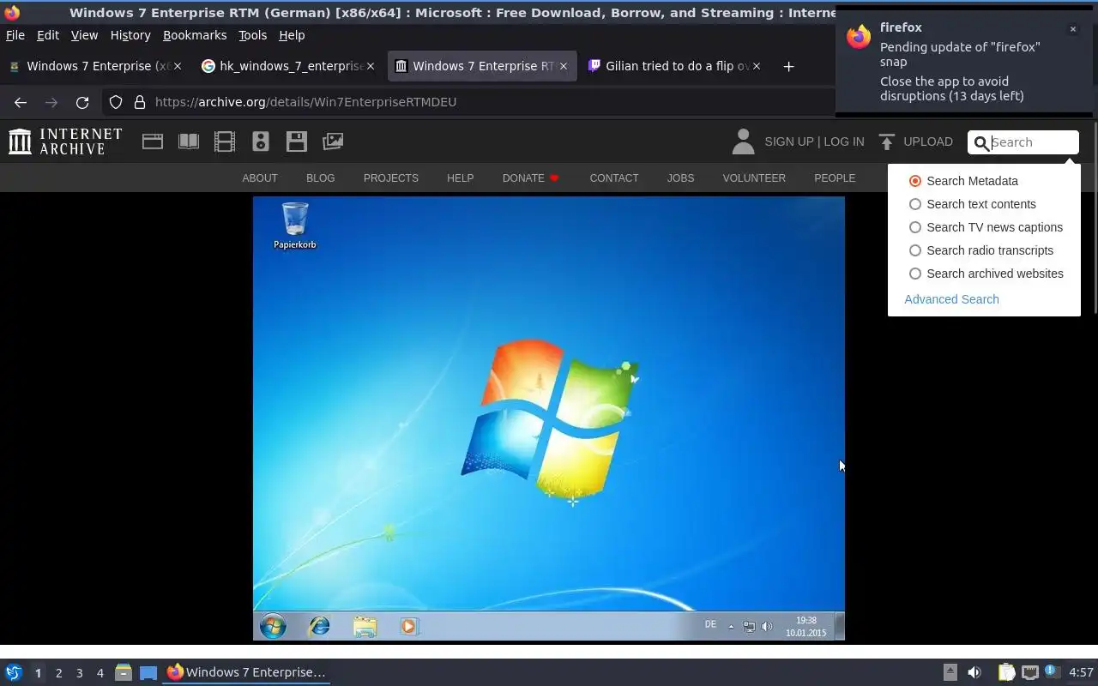1098x686 pixels.
Task: Select Search archived websites option
Action: (x=915, y=274)
